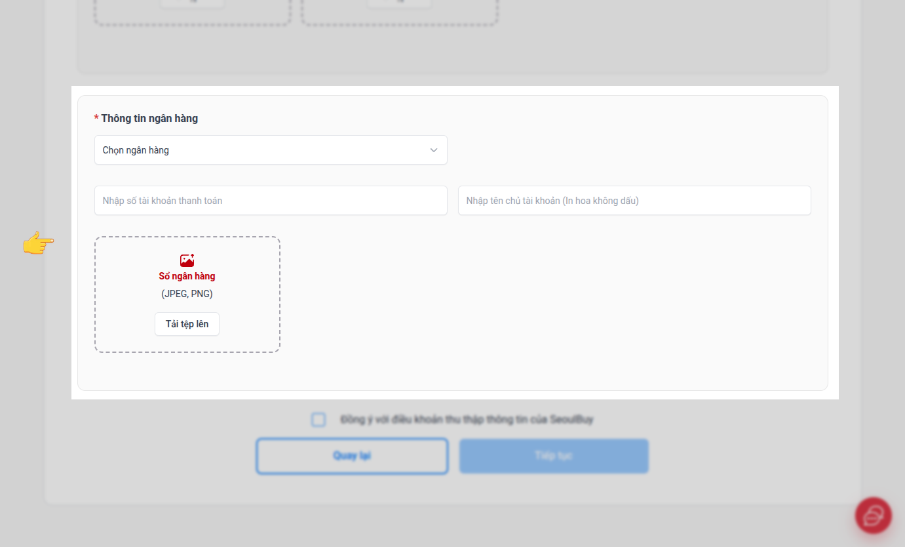Focus the Nhập tên chủ tài khoản field

tap(634, 201)
